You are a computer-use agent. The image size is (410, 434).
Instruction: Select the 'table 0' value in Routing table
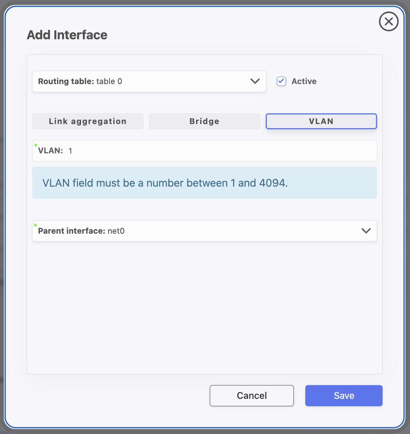(109, 81)
